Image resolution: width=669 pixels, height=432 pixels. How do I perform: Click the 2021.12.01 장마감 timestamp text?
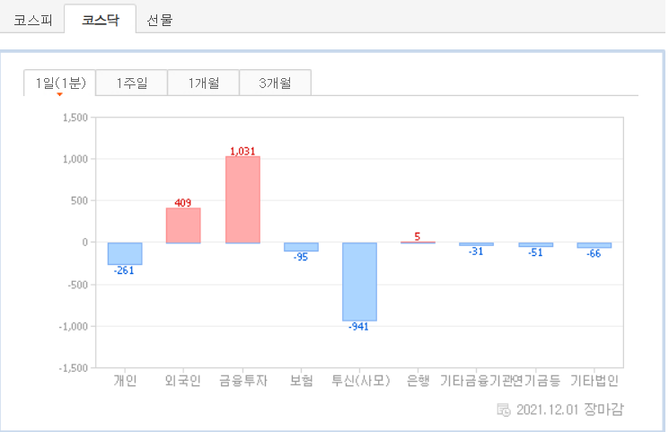pos(570,410)
